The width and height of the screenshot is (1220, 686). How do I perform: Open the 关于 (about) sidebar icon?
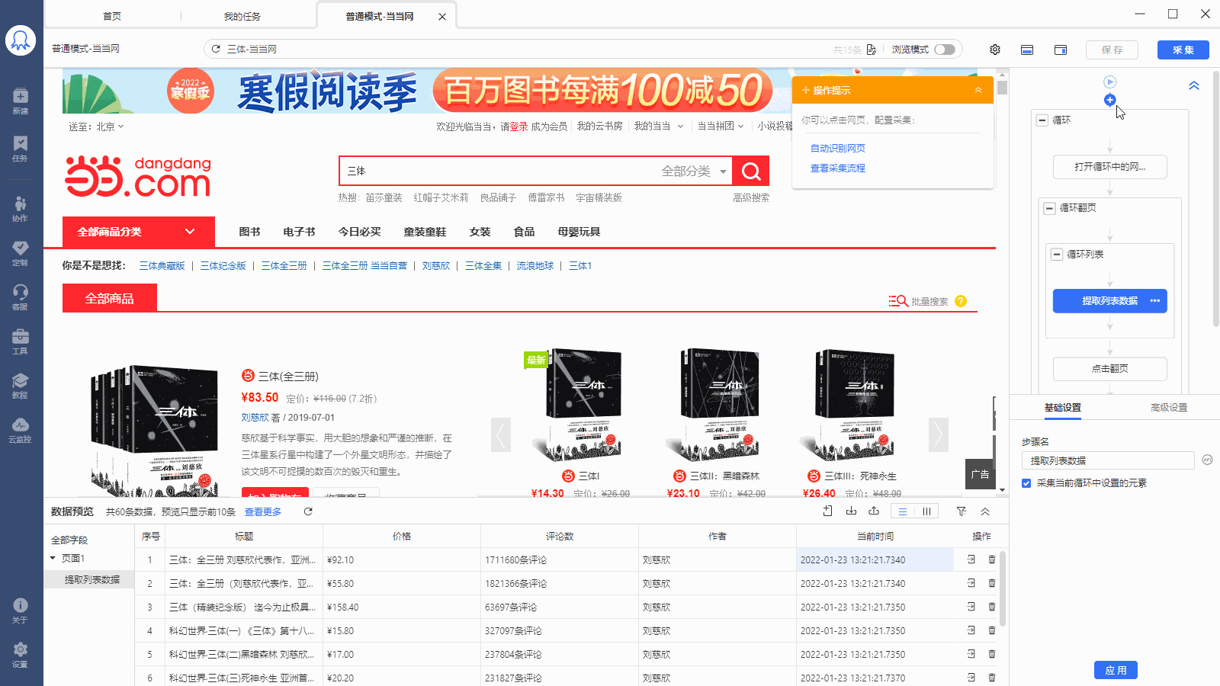pyautogui.click(x=21, y=610)
